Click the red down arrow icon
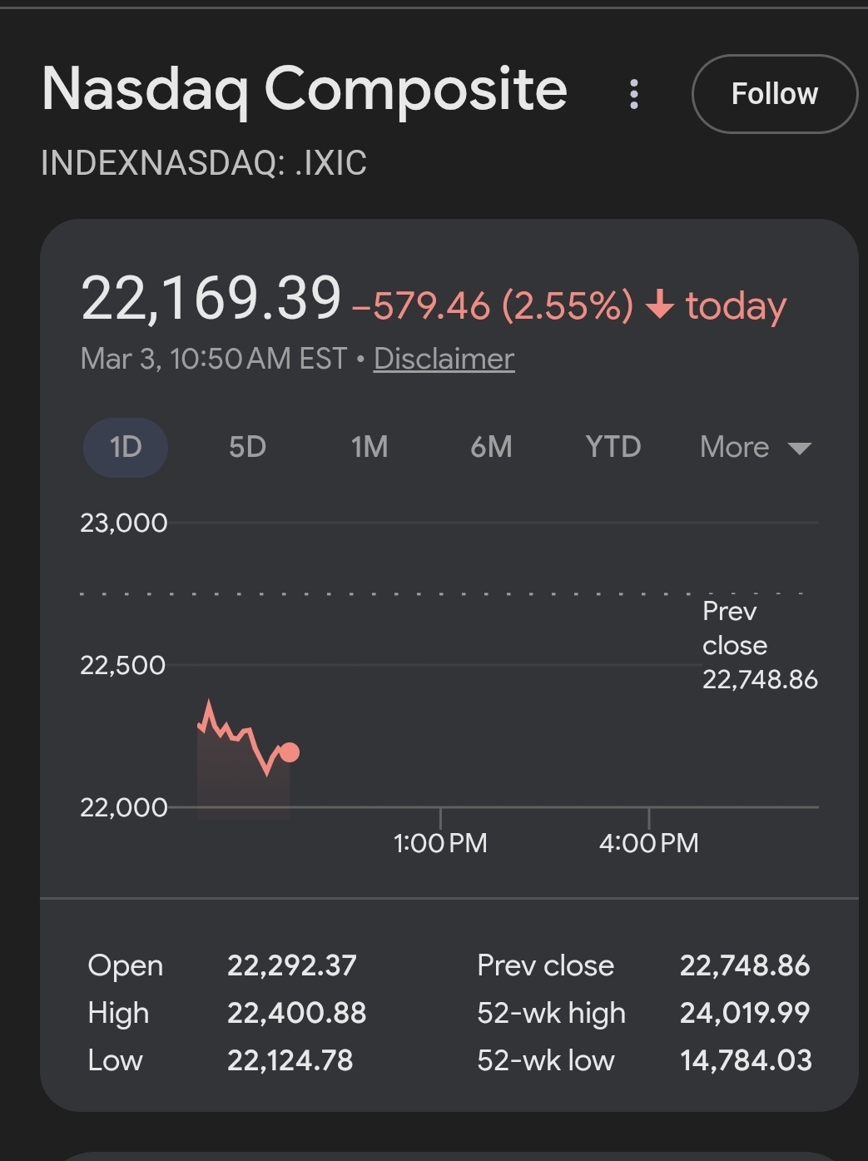868x1161 pixels. point(660,305)
